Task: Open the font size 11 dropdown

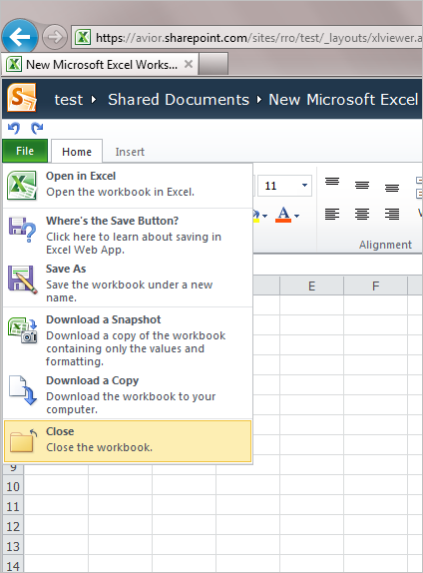Action: [x=304, y=186]
